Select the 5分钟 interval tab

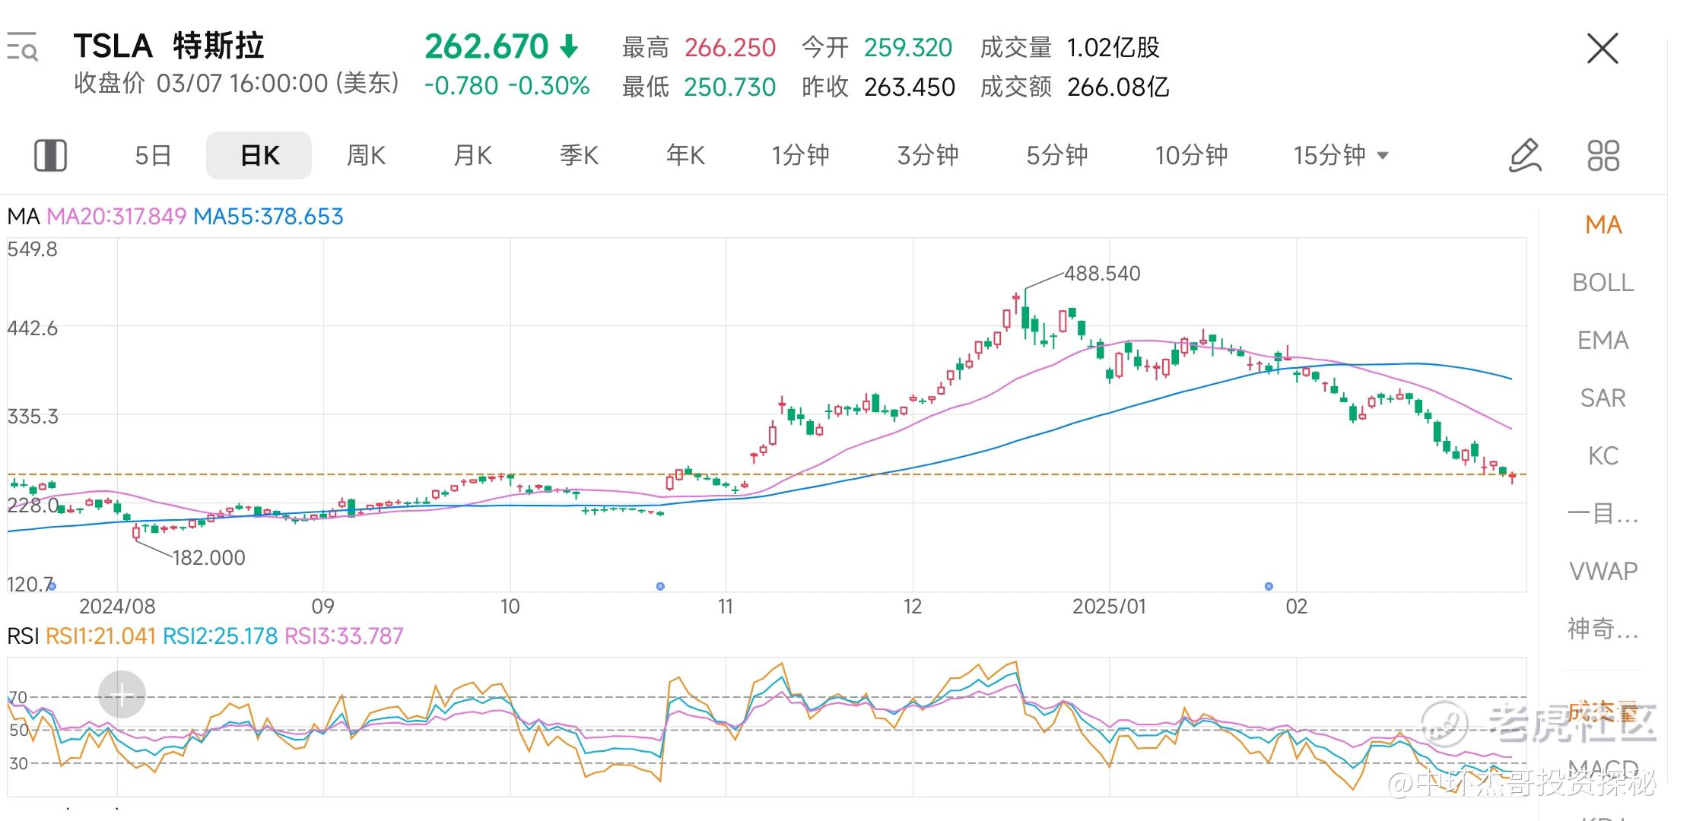1056,155
